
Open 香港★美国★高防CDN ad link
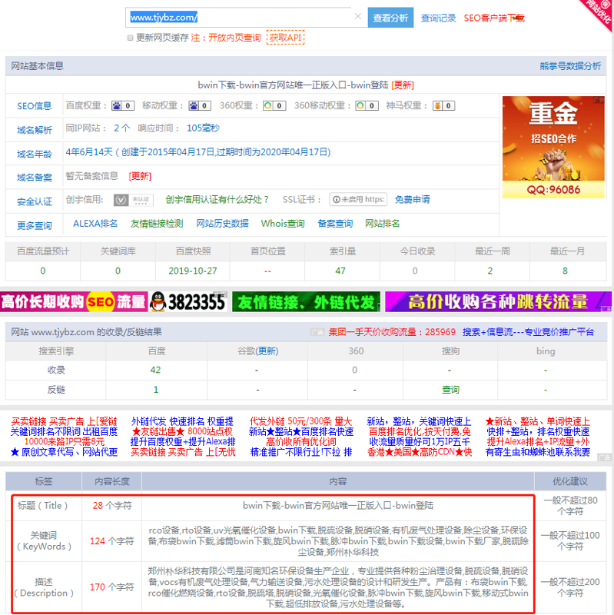(x=419, y=452)
